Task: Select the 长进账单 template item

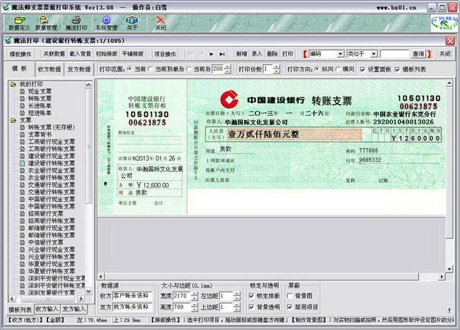Action: [x=40, y=106]
